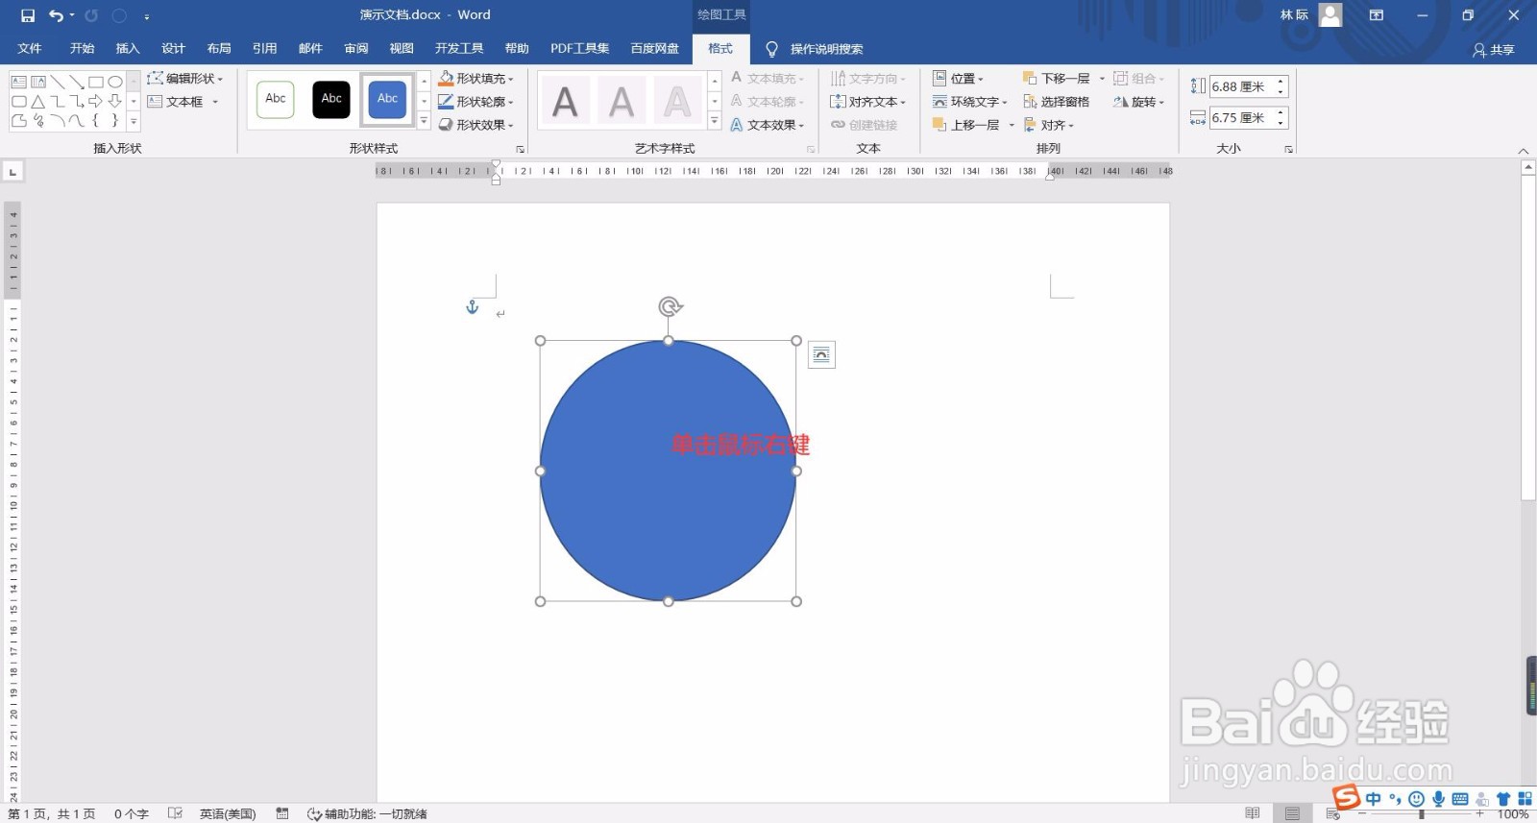This screenshot has width=1537, height=823.
Task: Switch to Print Layout view
Action: coord(1292,813)
